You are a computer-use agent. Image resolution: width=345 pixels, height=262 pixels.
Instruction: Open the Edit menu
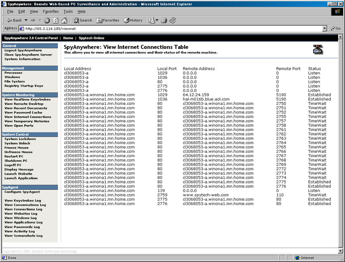pyautogui.click(x=21, y=12)
